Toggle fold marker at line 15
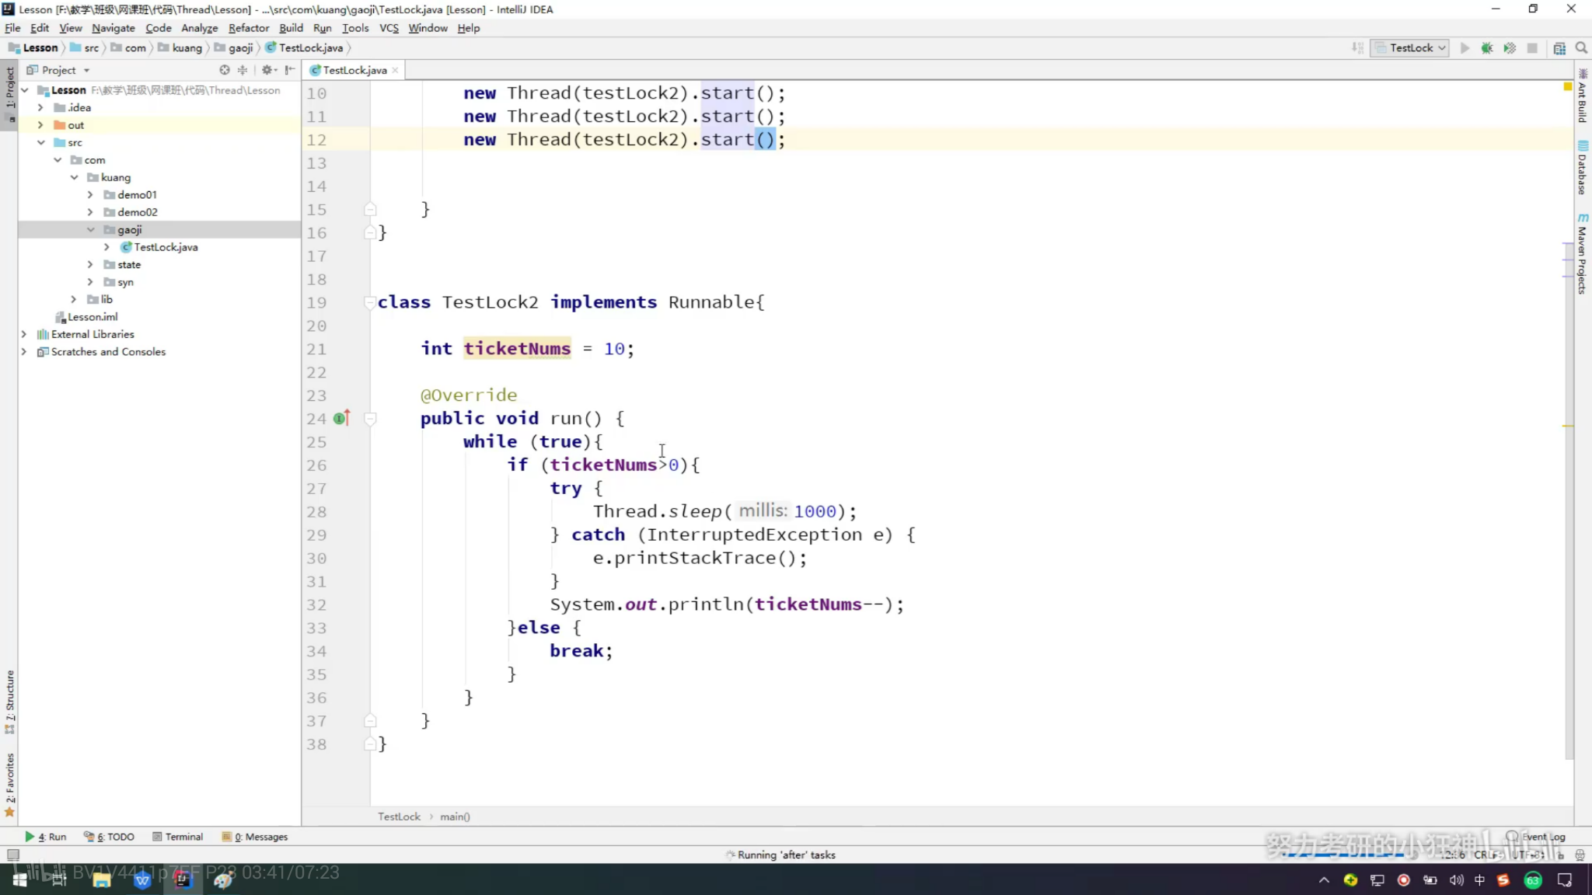1592x895 pixels. pos(370,209)
